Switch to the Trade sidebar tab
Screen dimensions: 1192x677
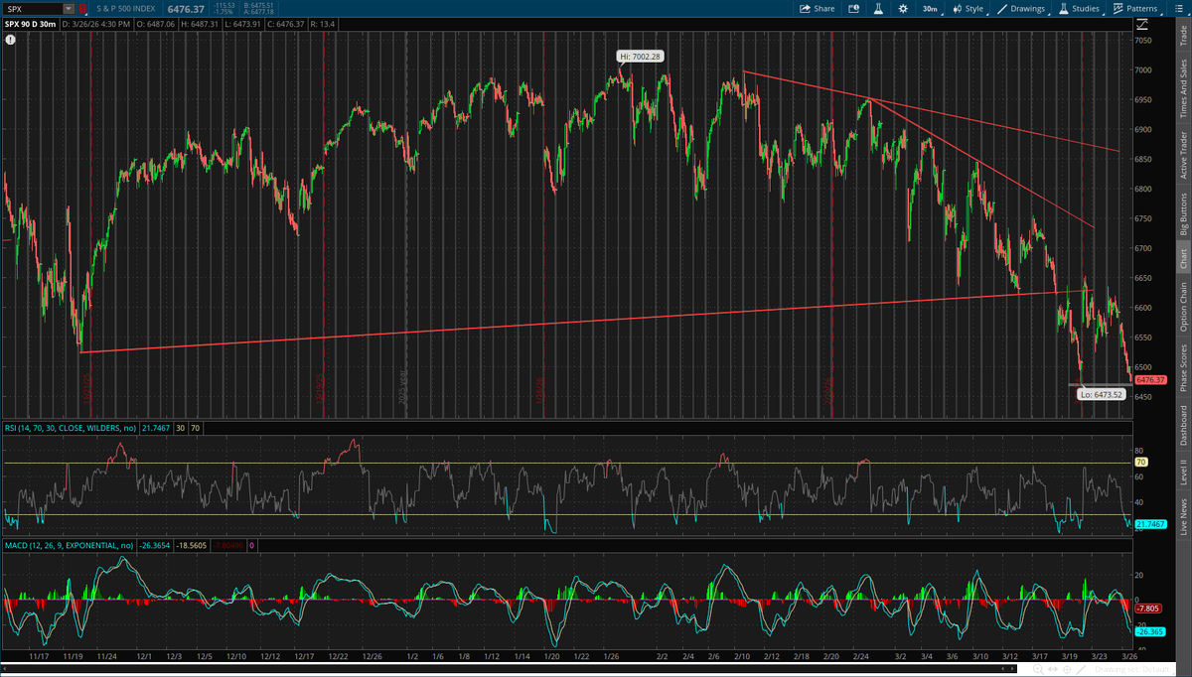1182,36
